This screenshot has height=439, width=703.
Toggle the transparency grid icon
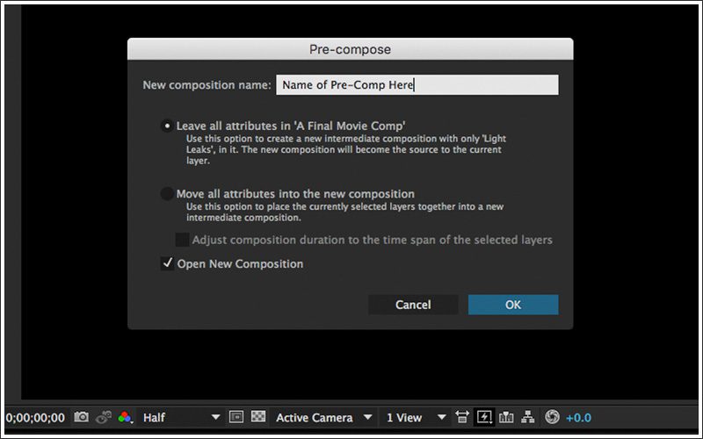[x=258, y=418]
